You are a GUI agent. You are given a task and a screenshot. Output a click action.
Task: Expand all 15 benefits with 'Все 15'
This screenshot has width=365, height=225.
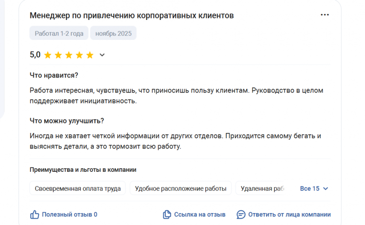(x=309, y=188)
